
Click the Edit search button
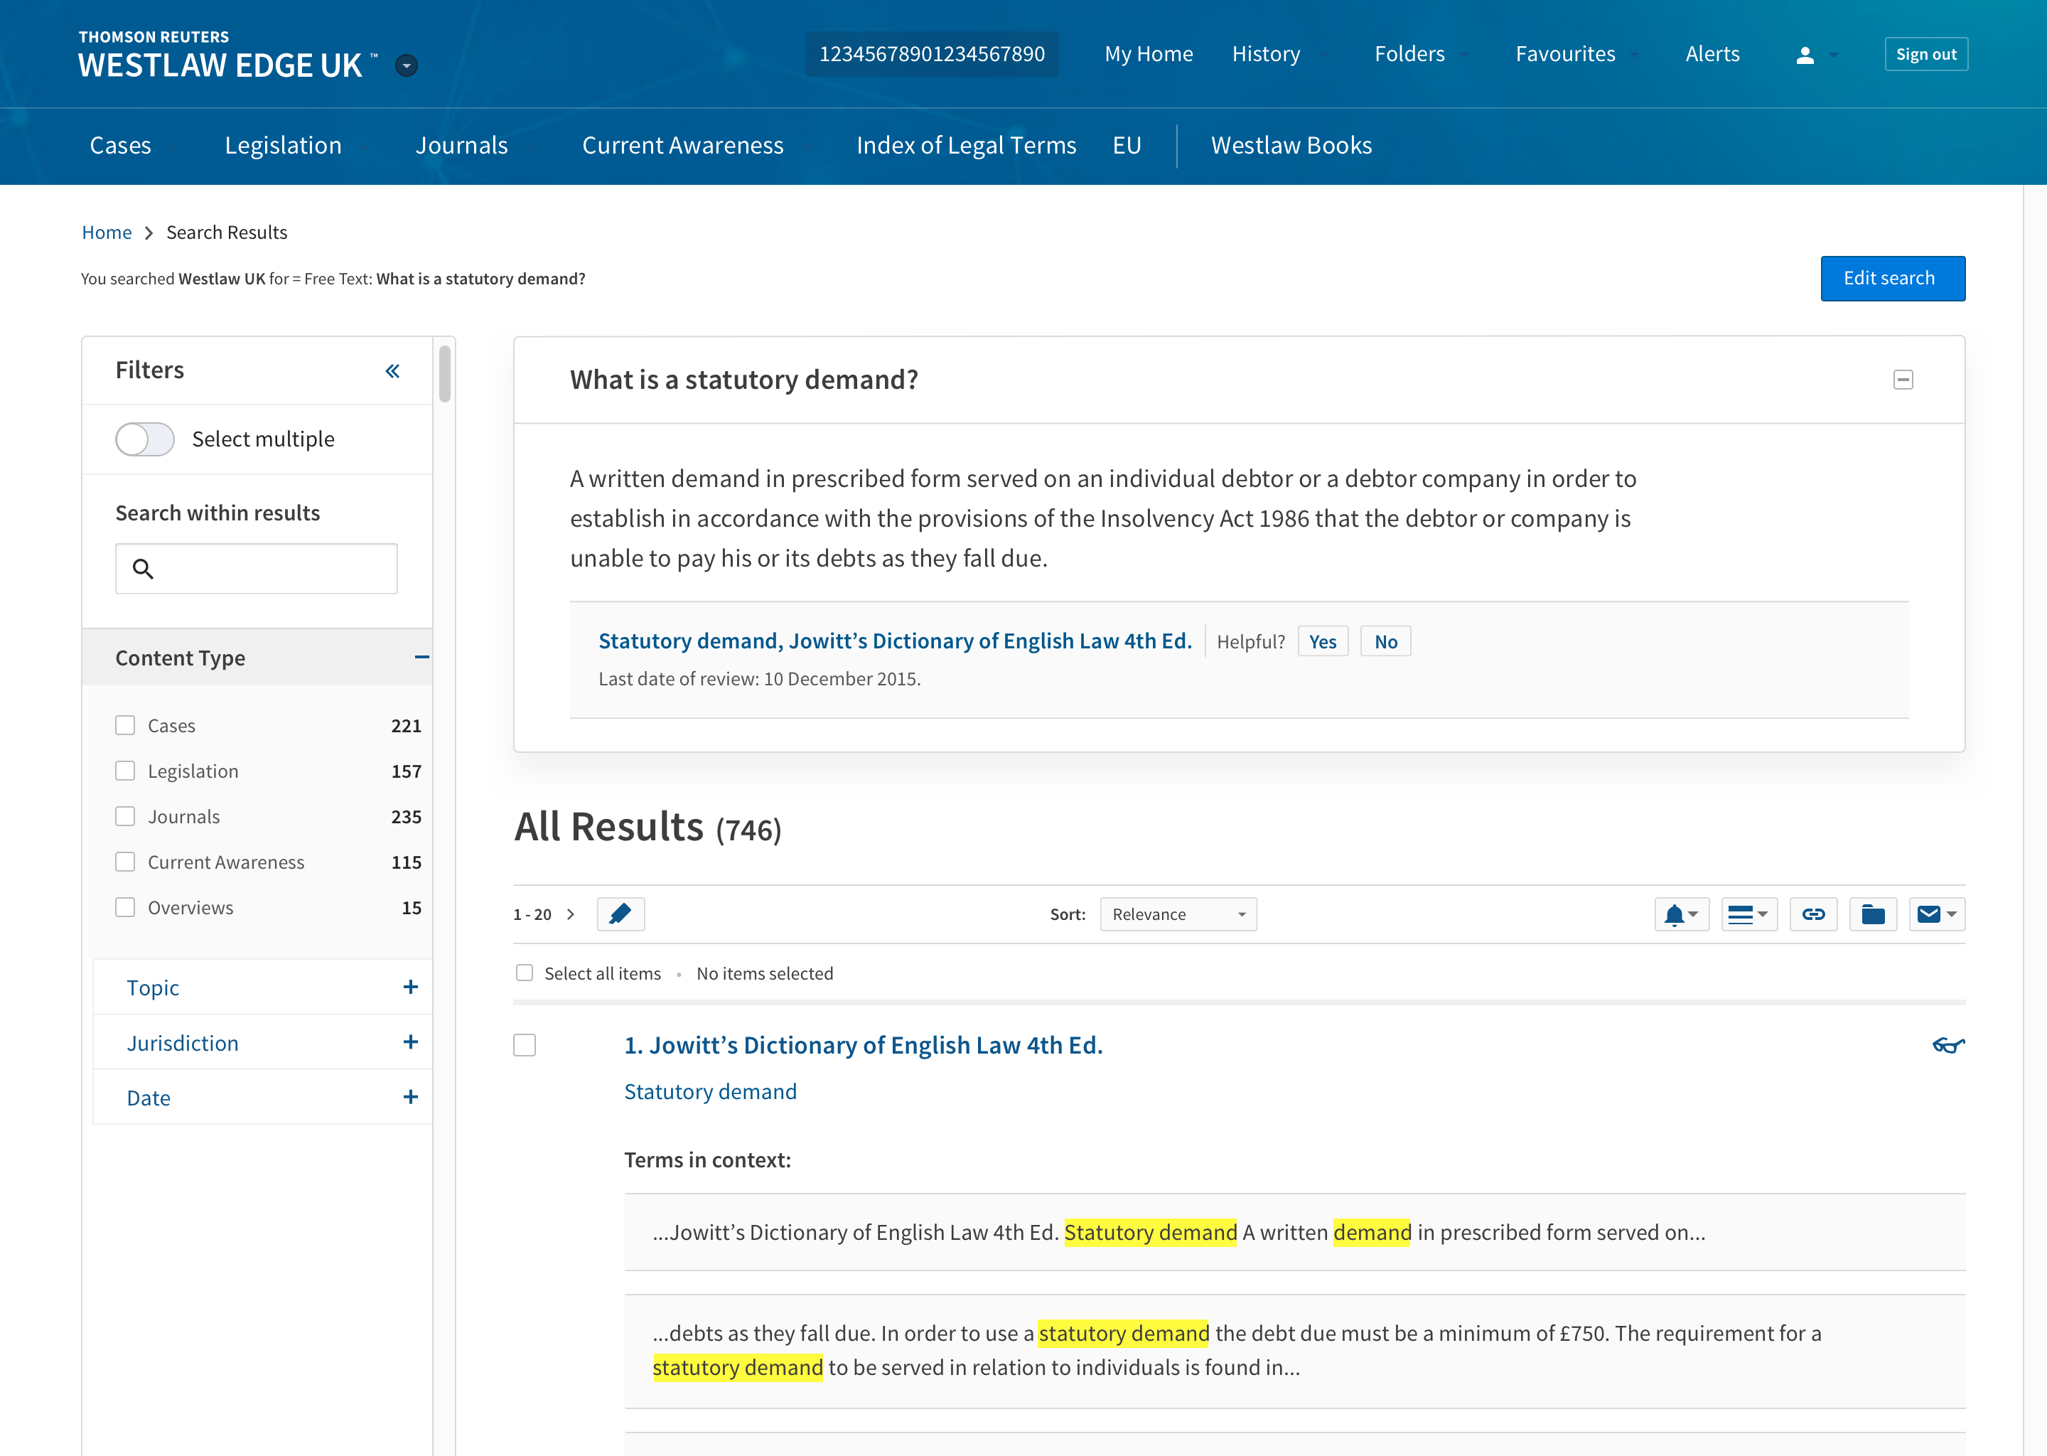point(1893,279)
